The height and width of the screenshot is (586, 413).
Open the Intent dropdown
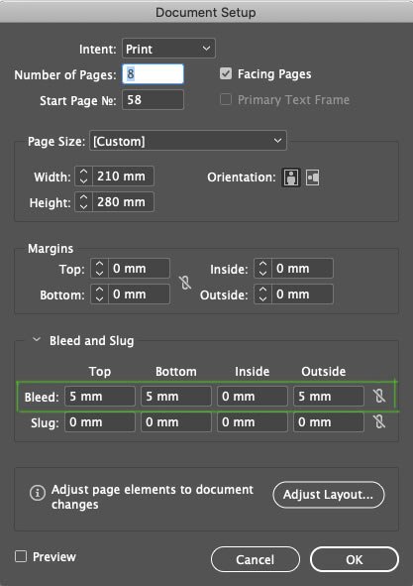tap(168, 49)
